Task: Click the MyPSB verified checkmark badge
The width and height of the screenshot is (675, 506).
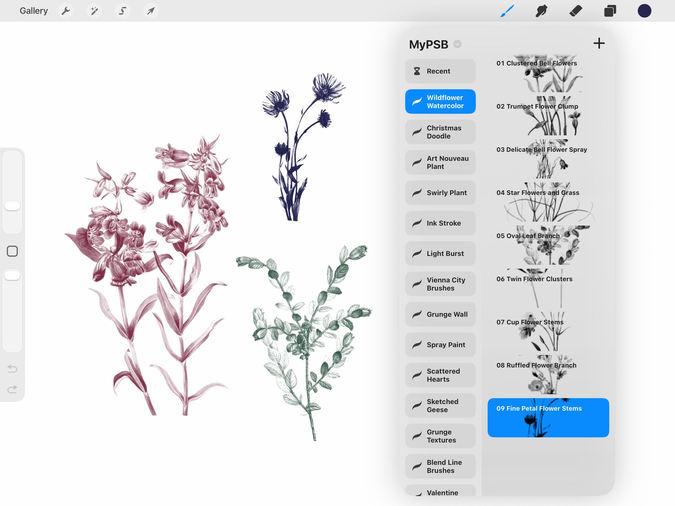Action: [x=457, y=44]
